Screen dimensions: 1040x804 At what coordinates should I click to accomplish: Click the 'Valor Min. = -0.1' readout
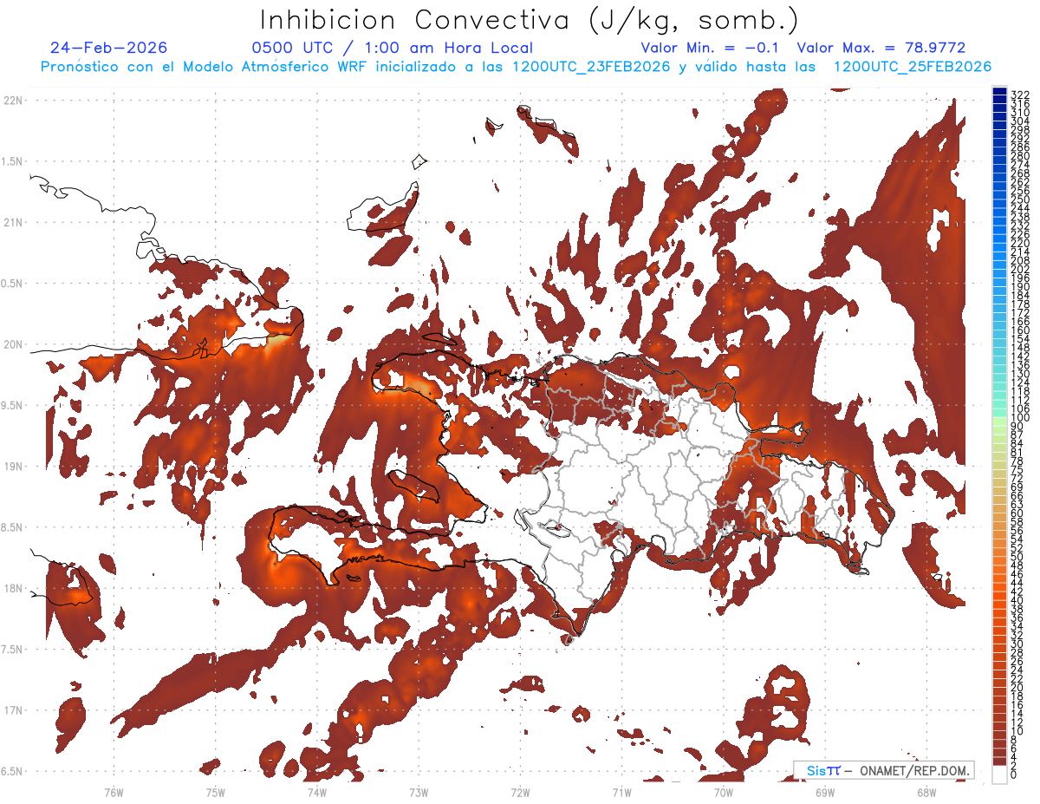(x=709, y=48)
